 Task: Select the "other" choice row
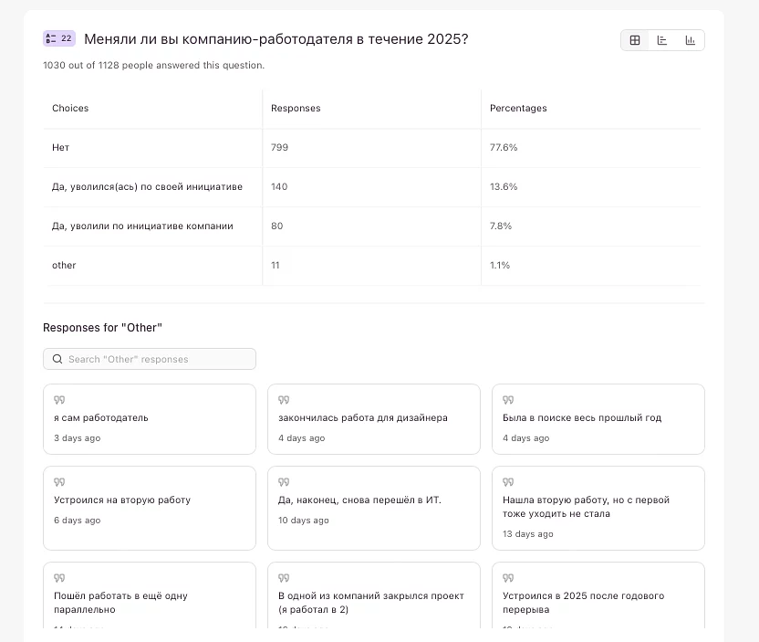point(64,265)
